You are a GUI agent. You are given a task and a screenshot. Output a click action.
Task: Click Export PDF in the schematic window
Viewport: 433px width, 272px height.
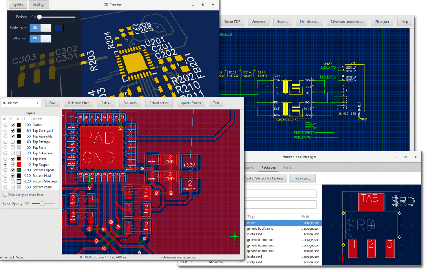[x=232, y=22]
